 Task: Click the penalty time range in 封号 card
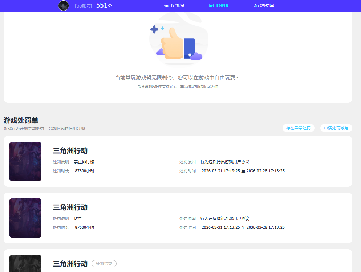243,227
